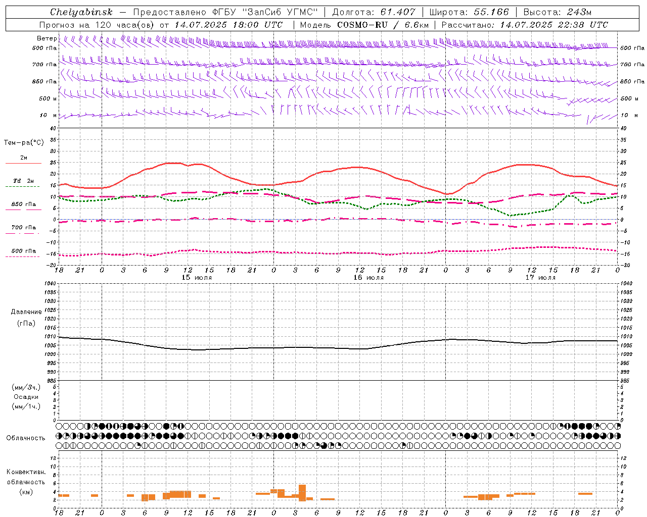Viewport: 647px width, 517px height.
Task: Click the dashed line sample under Td 2м
Action: (23, 187)
